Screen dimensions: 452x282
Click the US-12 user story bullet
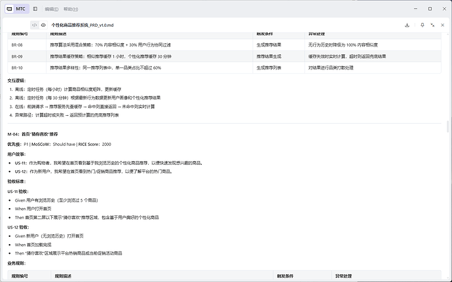(x=94, y=171)
